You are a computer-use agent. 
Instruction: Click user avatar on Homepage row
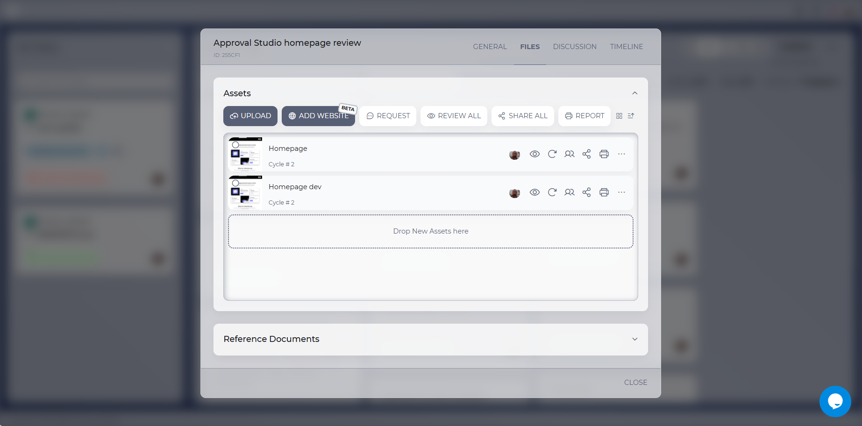[514, 155]
